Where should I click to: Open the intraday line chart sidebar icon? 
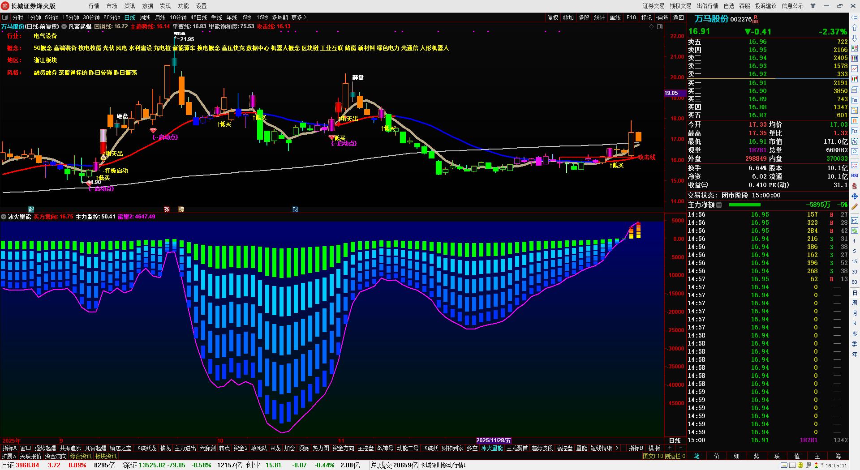click(855, 69)
